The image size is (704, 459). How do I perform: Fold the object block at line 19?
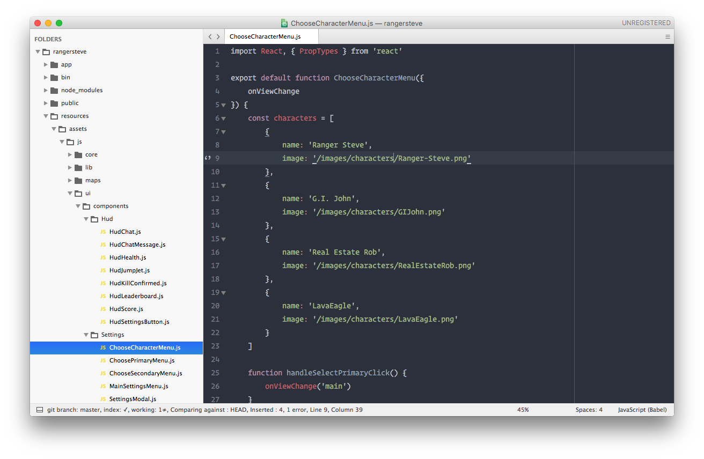[x=223, y=293]
